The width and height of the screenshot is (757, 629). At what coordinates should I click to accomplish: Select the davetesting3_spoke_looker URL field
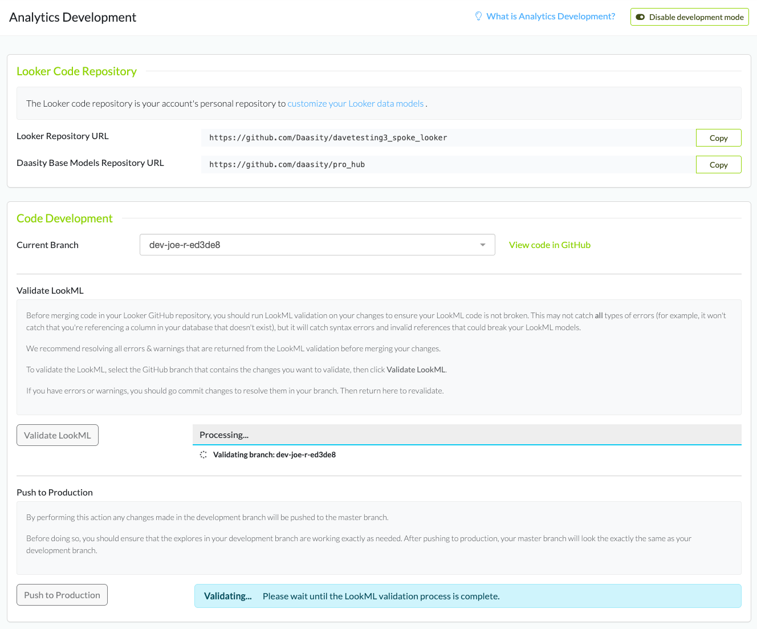[x=447, y=138]
